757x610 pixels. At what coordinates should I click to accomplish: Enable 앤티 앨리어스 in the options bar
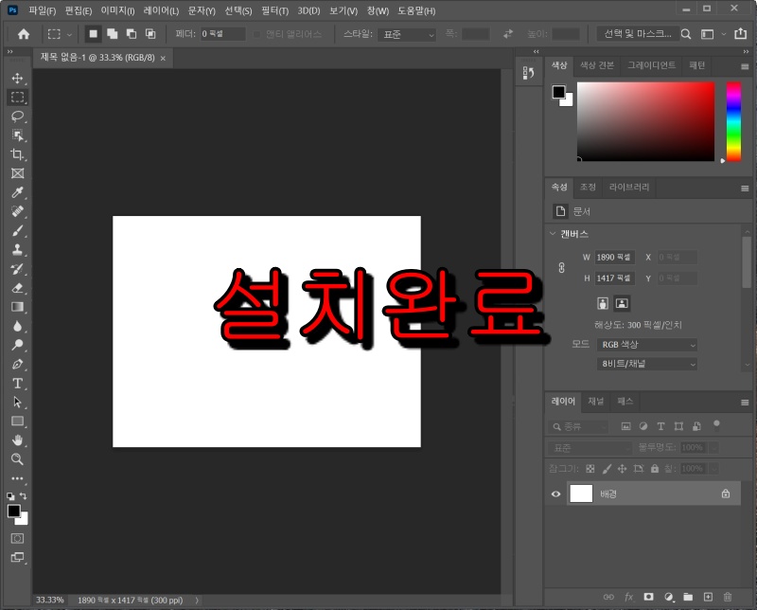click(x=255, y=33)
